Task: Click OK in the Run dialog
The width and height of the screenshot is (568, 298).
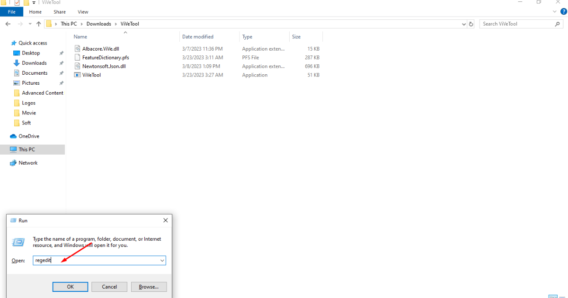Action: click(x=70, y=287)
